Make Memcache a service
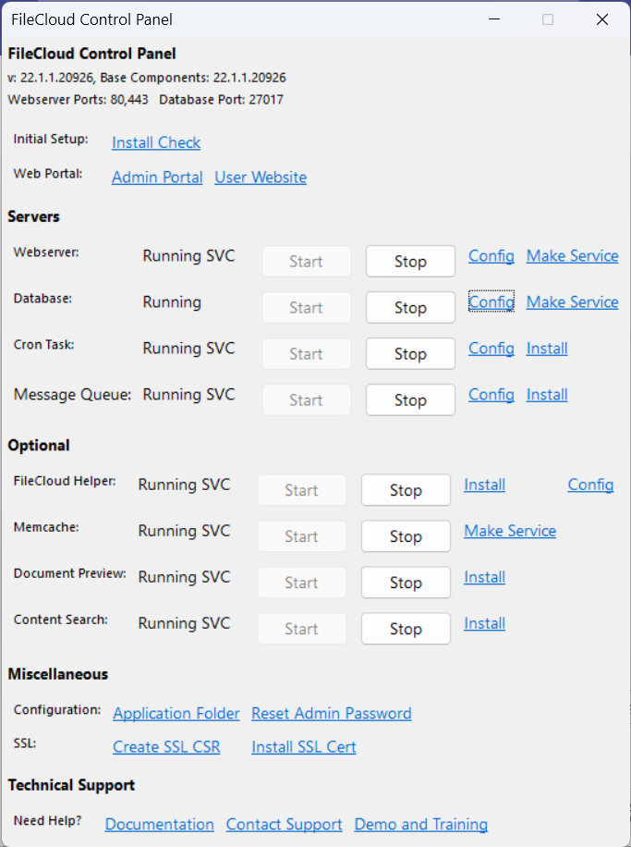The width and height of the screenshot is (631, 847). 510,530
